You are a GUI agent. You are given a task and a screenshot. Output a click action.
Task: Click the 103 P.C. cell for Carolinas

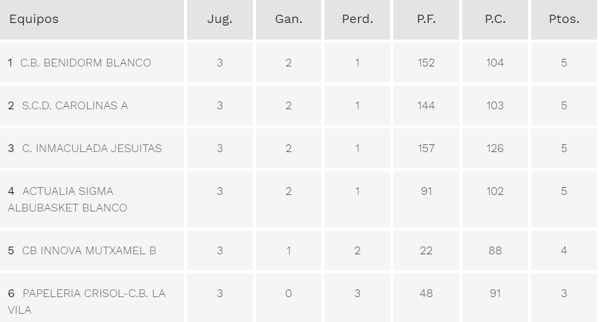tap(495, 105)
